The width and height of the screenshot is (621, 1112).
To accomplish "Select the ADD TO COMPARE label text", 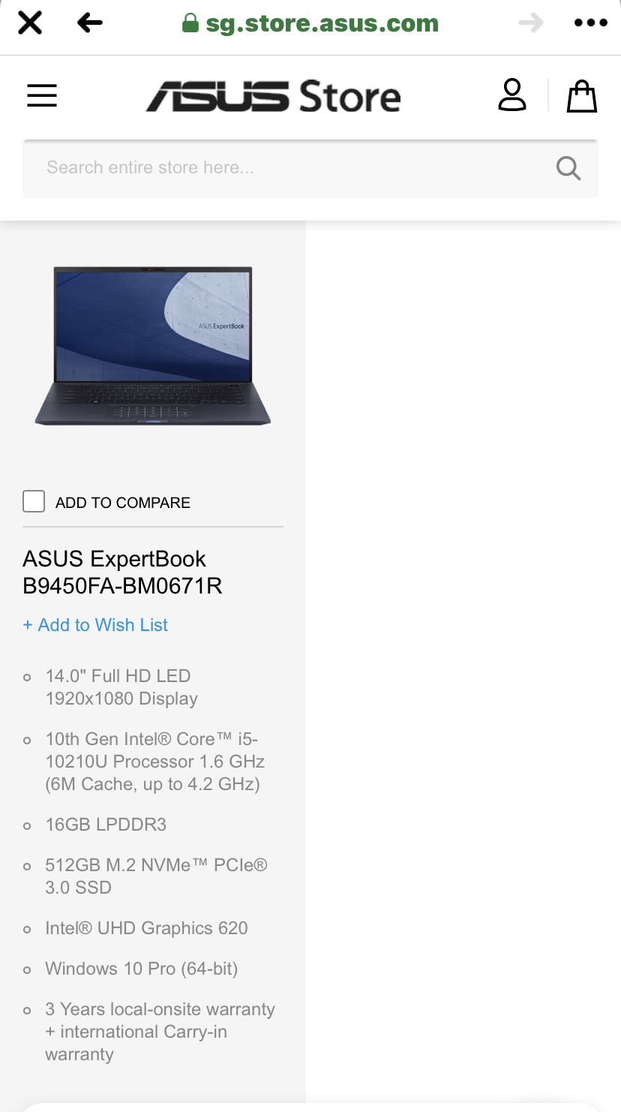I will (x=123, y=503).
